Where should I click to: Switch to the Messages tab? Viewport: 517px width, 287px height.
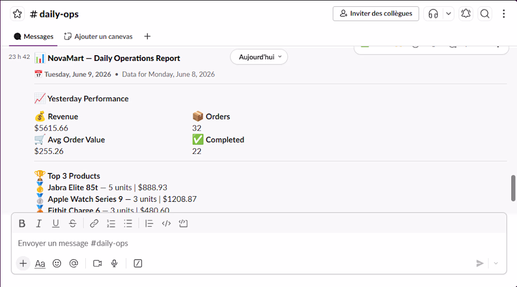point(33,37)
